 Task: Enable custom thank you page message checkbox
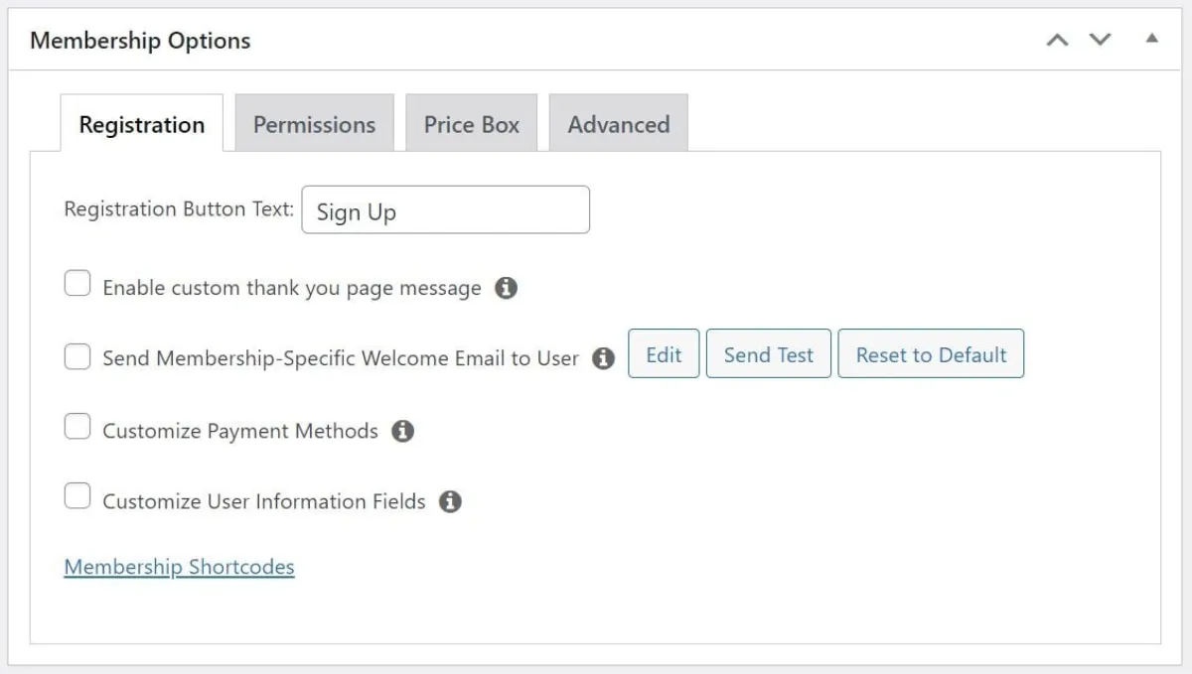tap(77, 285)
